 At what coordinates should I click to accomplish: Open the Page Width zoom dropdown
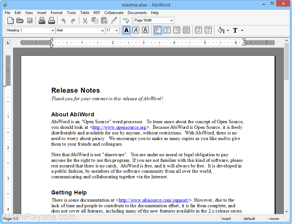tap(154, 20)
